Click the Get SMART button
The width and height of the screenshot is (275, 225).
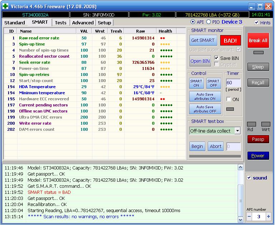pos(203,40)
